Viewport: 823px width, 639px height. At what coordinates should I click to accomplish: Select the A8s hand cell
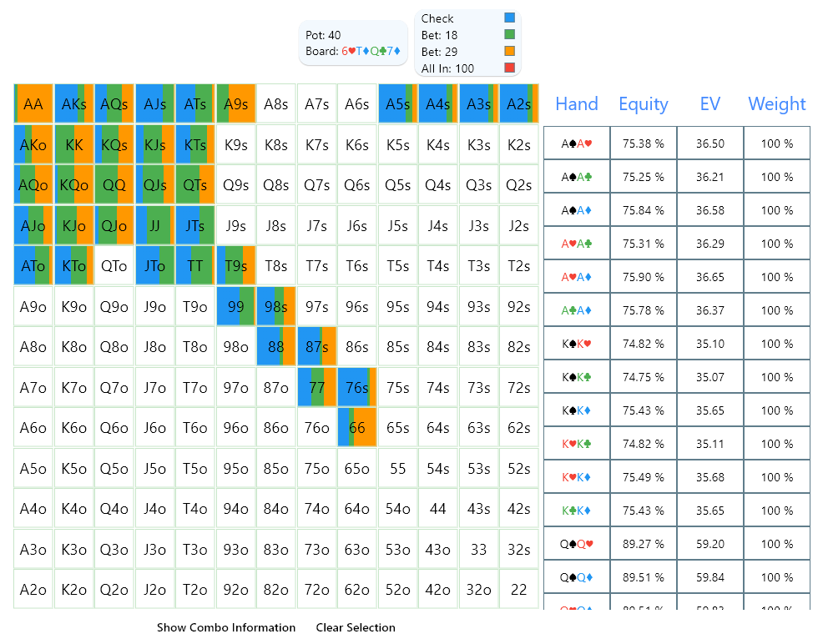click(276, 103)
